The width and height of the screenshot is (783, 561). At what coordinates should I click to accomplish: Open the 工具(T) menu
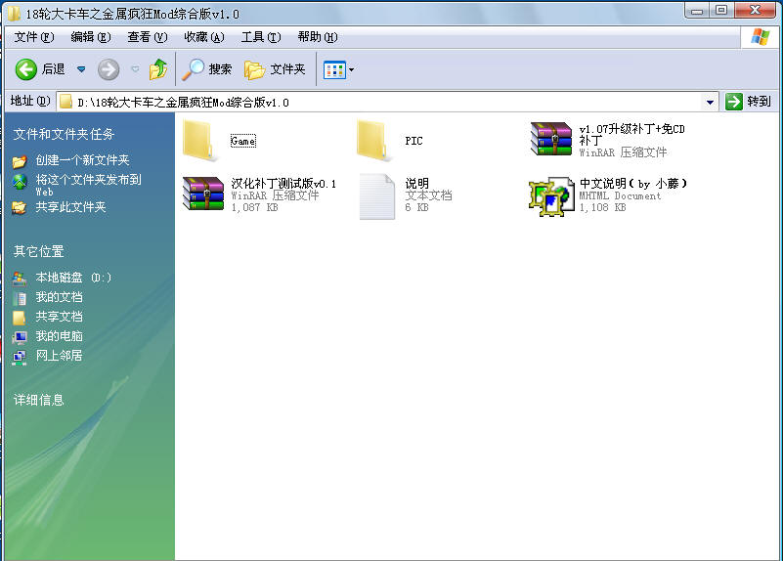pos(261,37)
